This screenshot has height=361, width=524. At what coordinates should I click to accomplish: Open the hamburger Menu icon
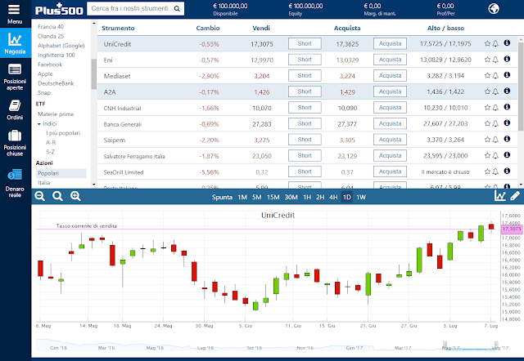tap(14, 9)
